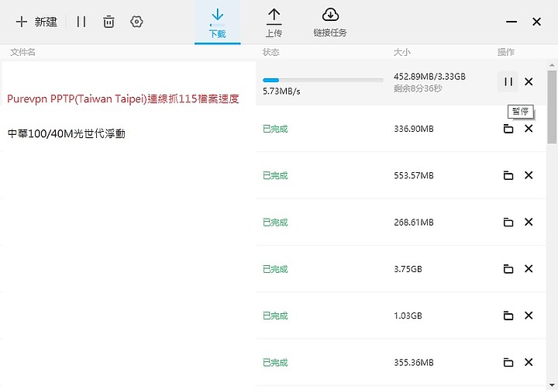Click the 1.03GB size value

coord(408,316)
